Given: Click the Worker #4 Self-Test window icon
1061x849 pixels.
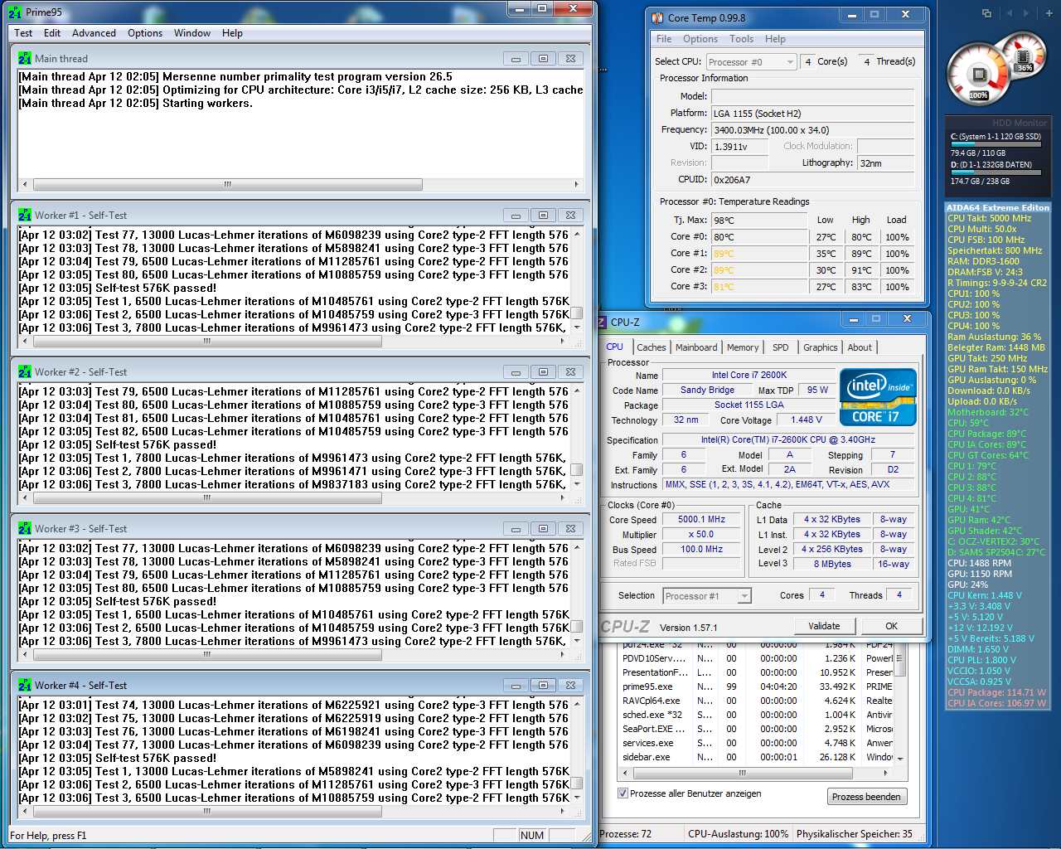Looking at the screenshot, I should click(25, 685).
